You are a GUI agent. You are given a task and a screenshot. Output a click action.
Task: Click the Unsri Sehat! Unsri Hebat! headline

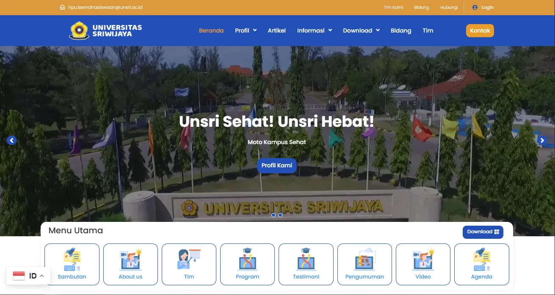coord(277,121)
